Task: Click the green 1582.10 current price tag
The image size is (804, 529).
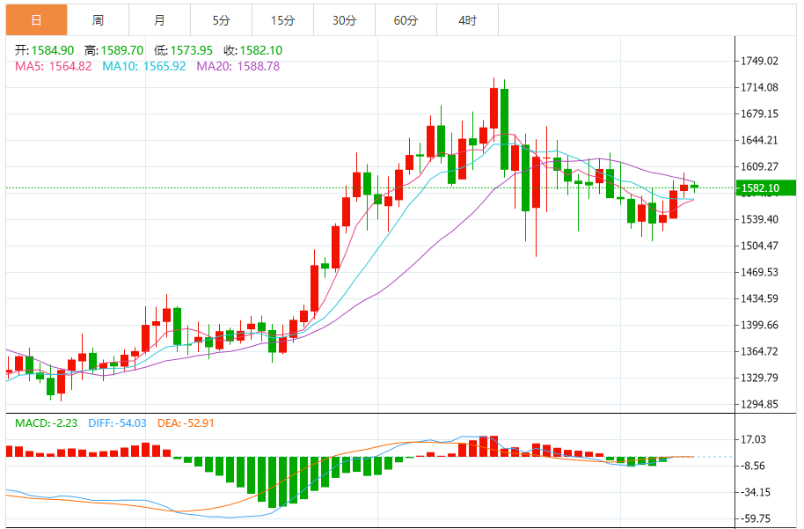Action: 766,187
